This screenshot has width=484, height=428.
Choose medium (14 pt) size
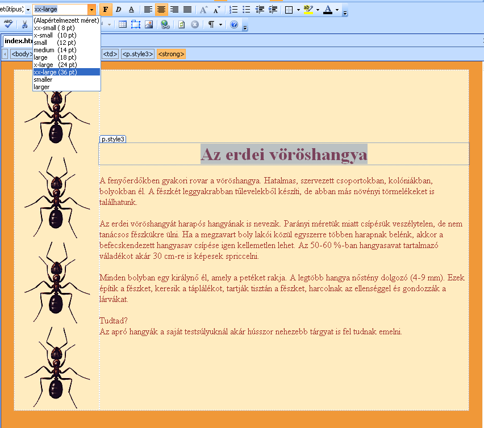66,50
